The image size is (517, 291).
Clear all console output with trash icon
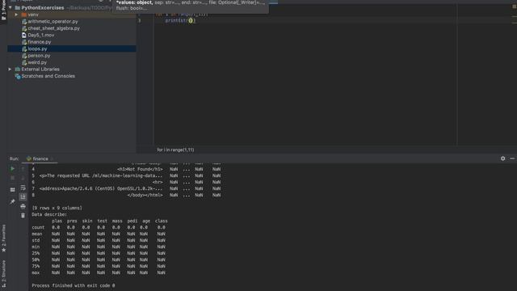tap(23, 216)
